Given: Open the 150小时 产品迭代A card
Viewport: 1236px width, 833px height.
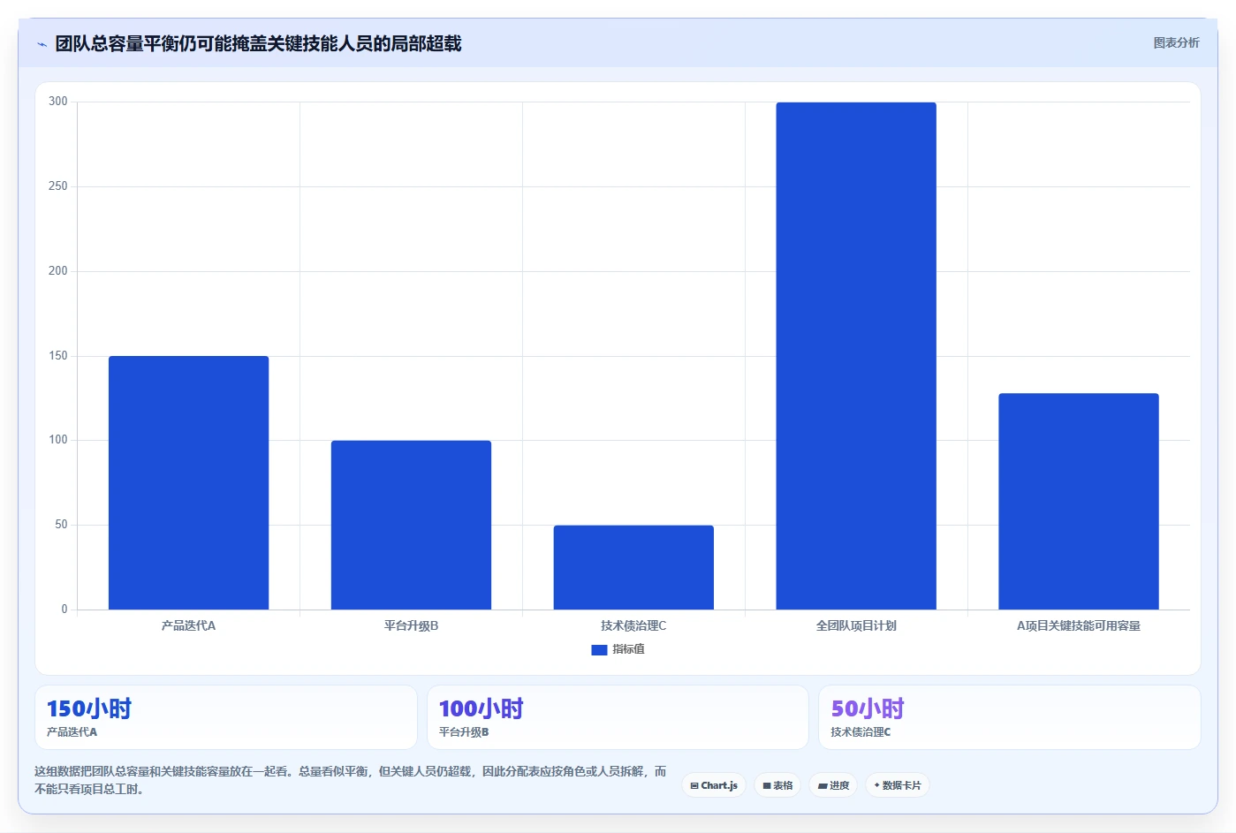Looking at the screenshot, I should (x=226, y=717).
